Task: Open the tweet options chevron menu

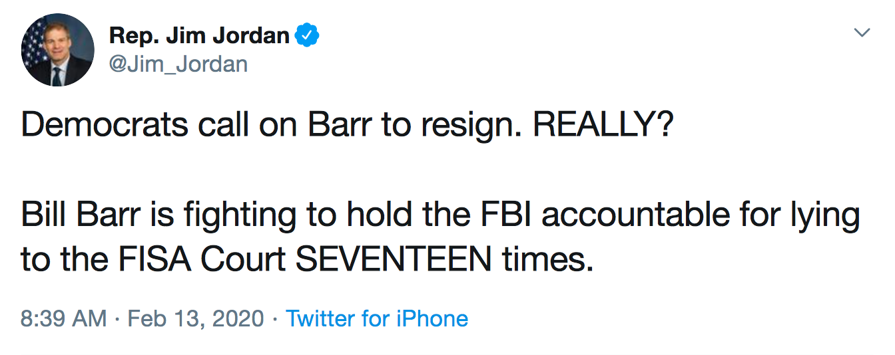Action: [x=862, y=33]
